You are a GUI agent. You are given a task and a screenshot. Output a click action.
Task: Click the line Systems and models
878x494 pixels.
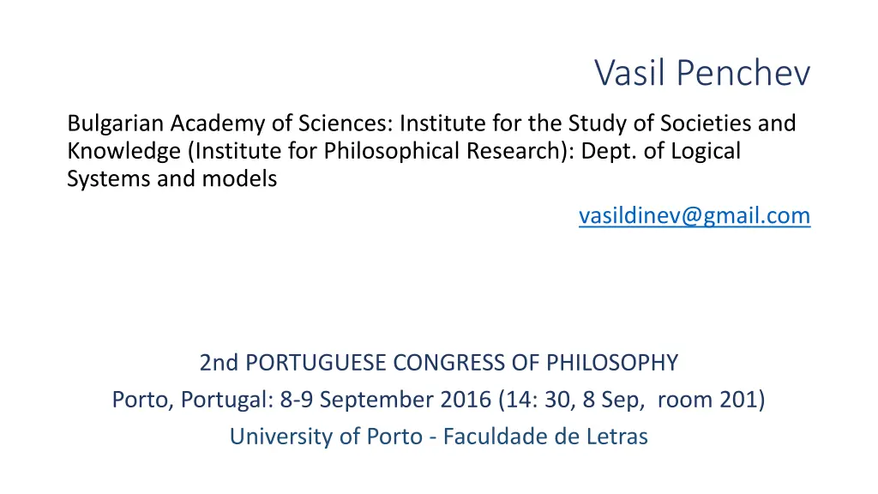(x=171, y=179)
